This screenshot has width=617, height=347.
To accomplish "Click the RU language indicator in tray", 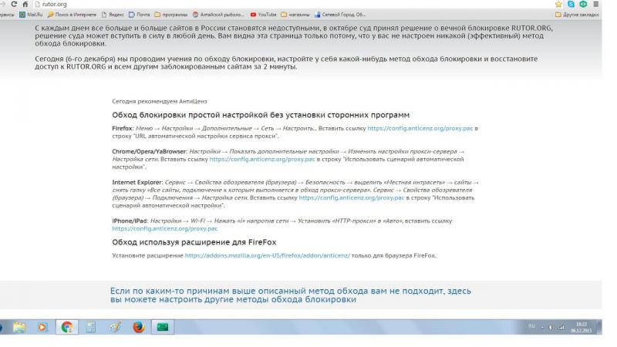I will pyautogui.click(x=531, y=326).
